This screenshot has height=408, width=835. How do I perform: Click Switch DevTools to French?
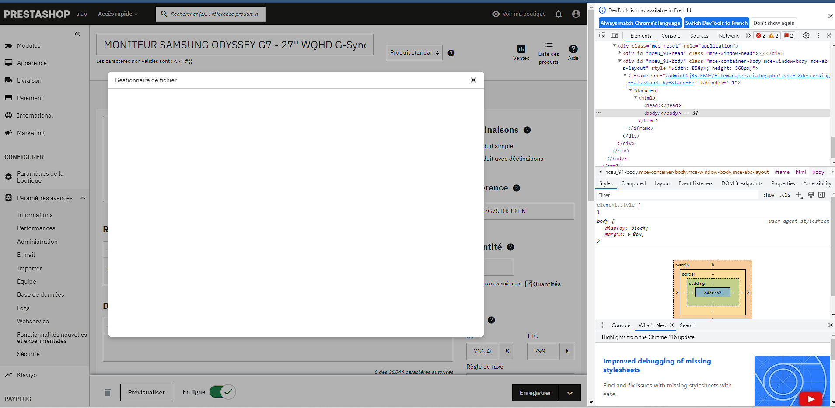point(716,23)
